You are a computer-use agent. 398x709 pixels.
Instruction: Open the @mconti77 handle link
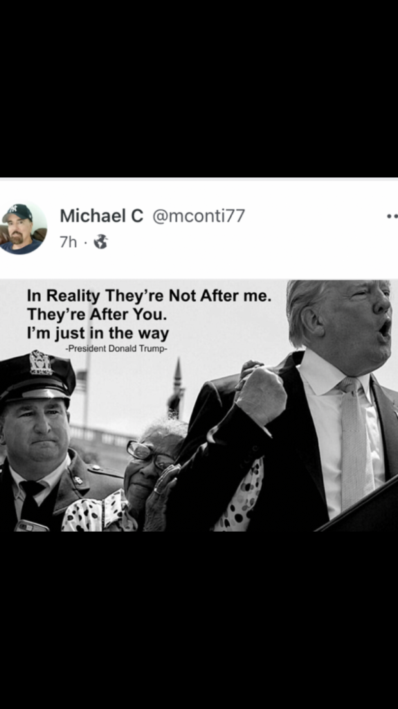pyautogui.click(x=199, y=216)
